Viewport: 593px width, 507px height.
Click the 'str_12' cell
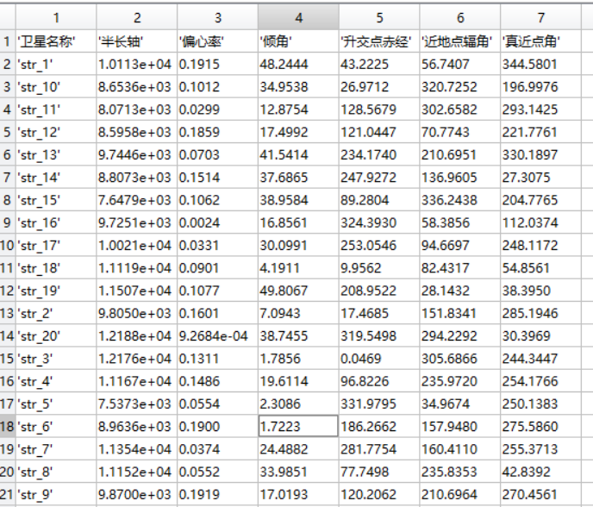pos(56,132)
